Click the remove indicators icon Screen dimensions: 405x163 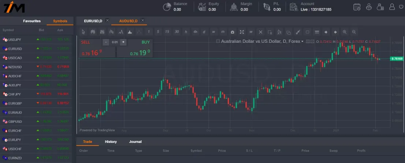coord(279,32)
